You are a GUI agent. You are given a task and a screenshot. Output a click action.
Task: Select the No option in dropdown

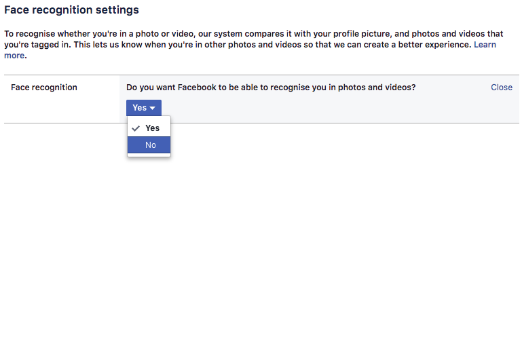[x=150, y=145]
